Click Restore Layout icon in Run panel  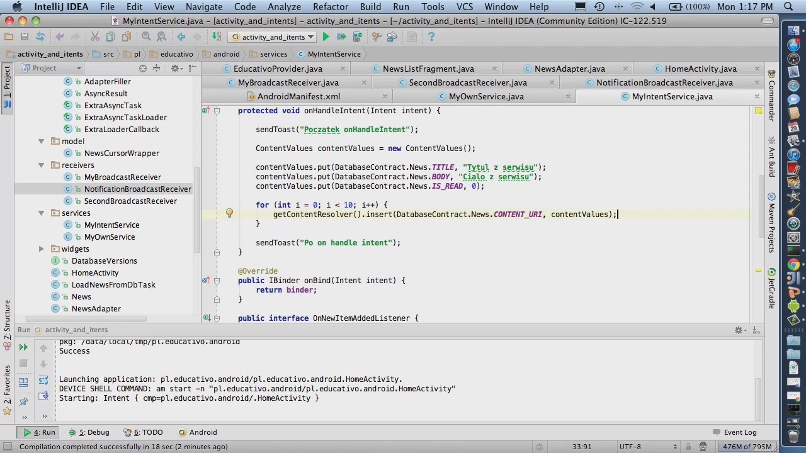[x=23, y=382]
